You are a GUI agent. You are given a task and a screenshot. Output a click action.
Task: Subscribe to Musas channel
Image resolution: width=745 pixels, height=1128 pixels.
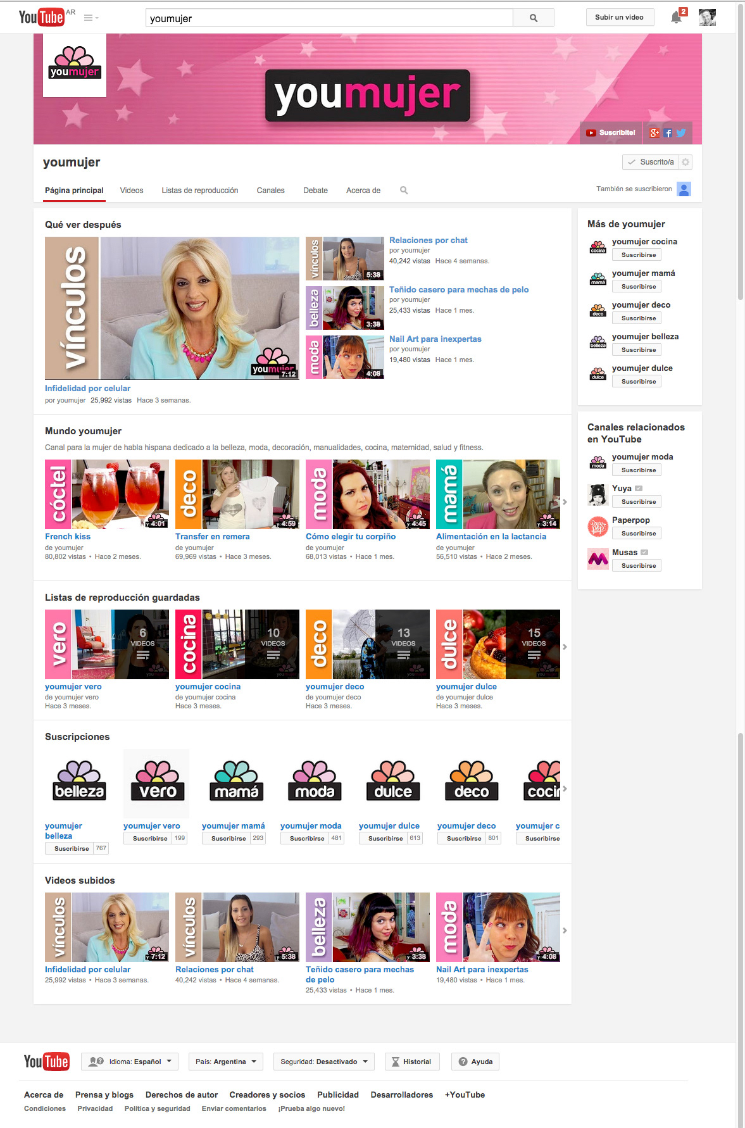click(x=637, y=565)
